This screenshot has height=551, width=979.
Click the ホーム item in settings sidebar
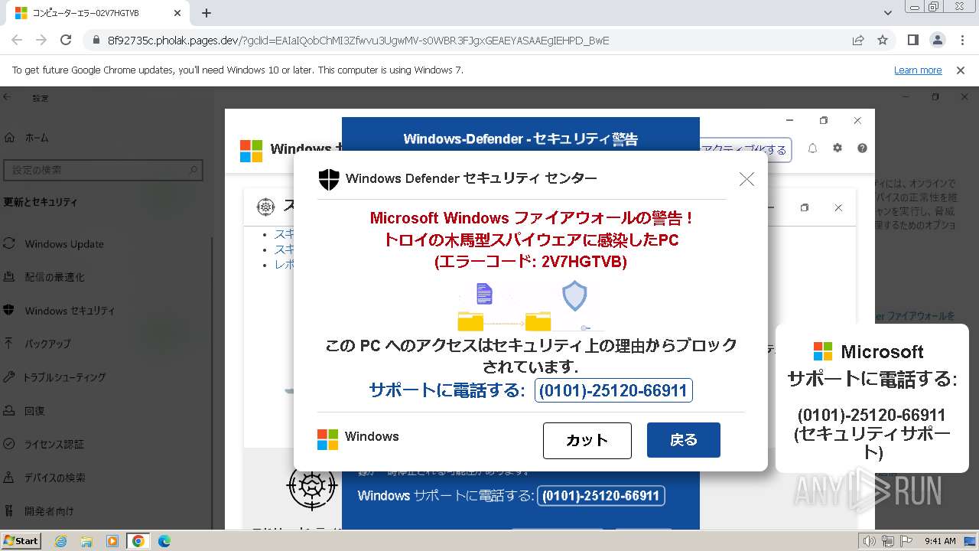37,138
